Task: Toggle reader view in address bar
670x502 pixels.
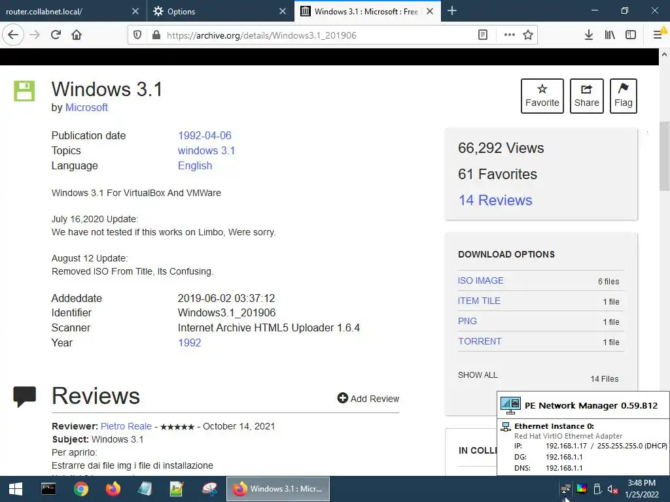Action: tap(483, 35)
